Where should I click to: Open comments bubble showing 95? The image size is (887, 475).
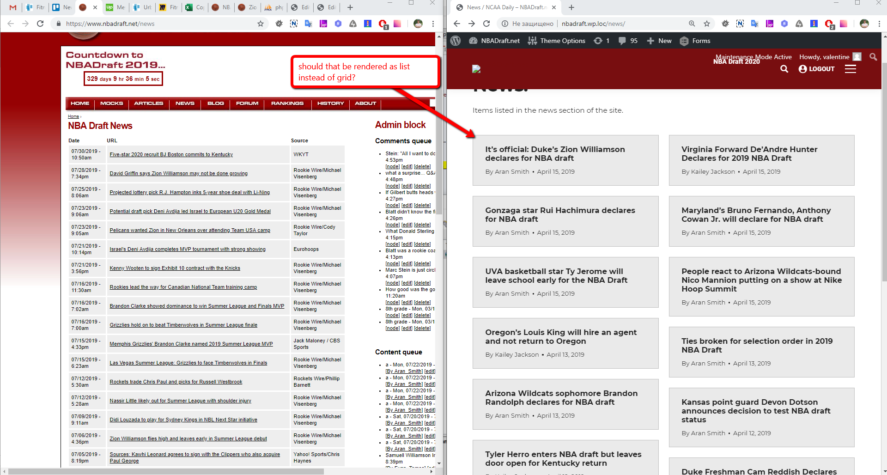coord(628,41)
